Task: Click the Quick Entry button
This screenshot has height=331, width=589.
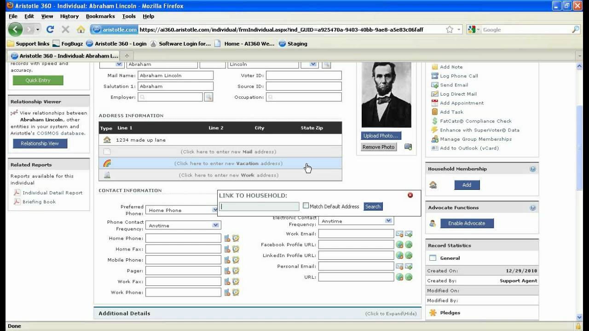Action: pos(38,80)
